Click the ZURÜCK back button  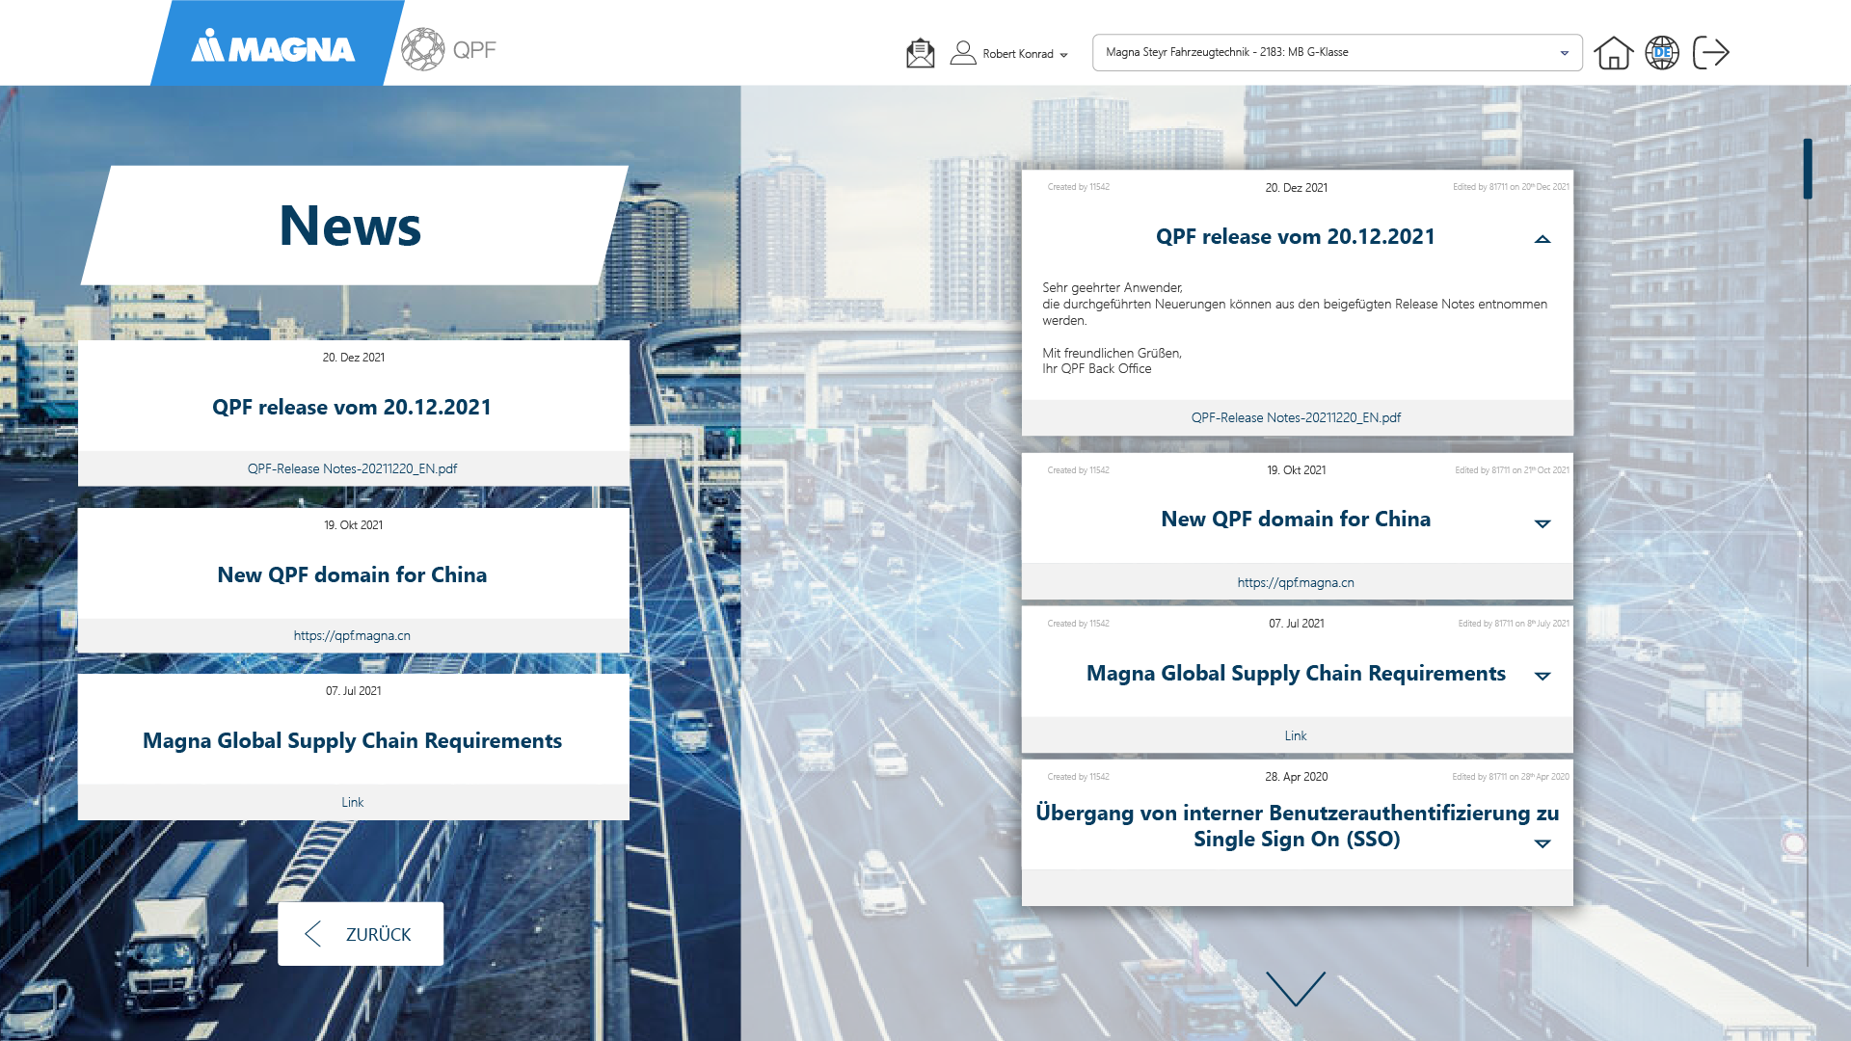[x=361, y=934]
